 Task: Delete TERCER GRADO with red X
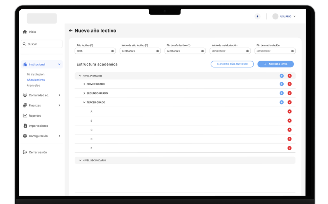pyautogui.click(x=289, y=102)
